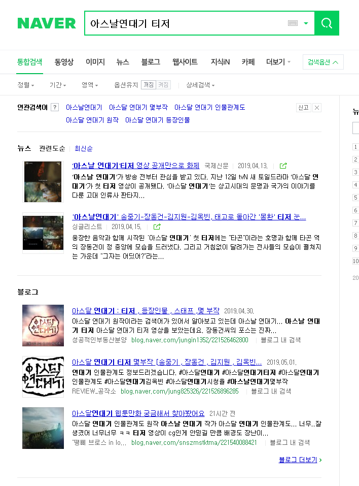359x486 pixels.
Task: Click related search 아스달 연대기 몇부작
Action: tap(138, 107)
